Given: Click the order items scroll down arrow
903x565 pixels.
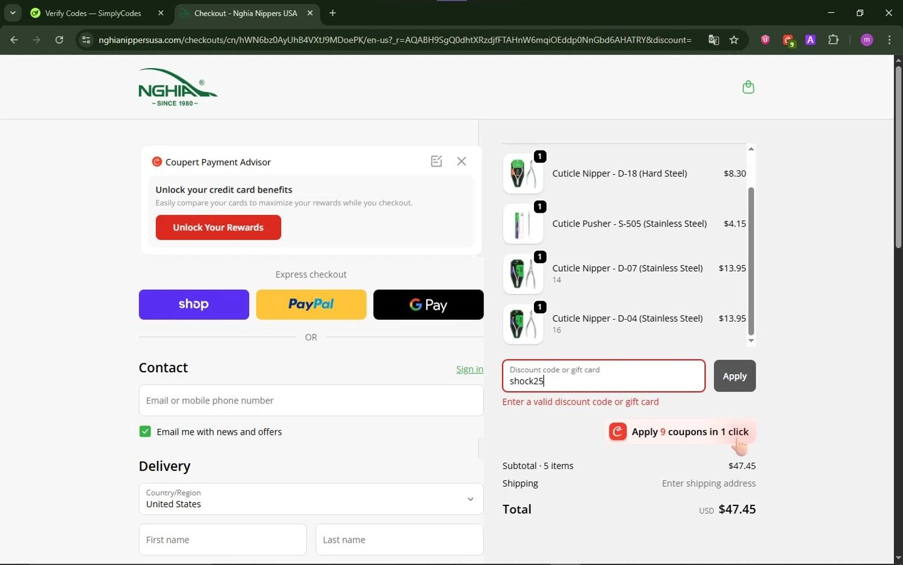Looking at the screenshot, I should (x=751, y=341).
